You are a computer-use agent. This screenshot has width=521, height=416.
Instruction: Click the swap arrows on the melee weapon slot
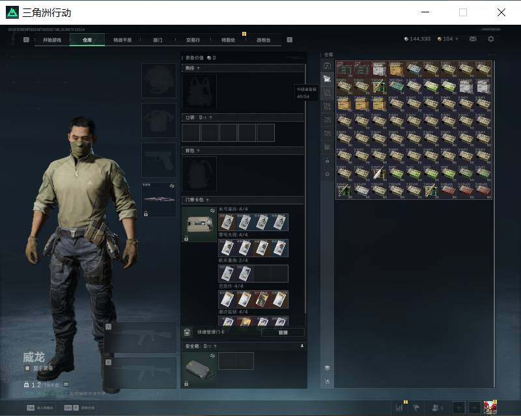pos(172,186)
